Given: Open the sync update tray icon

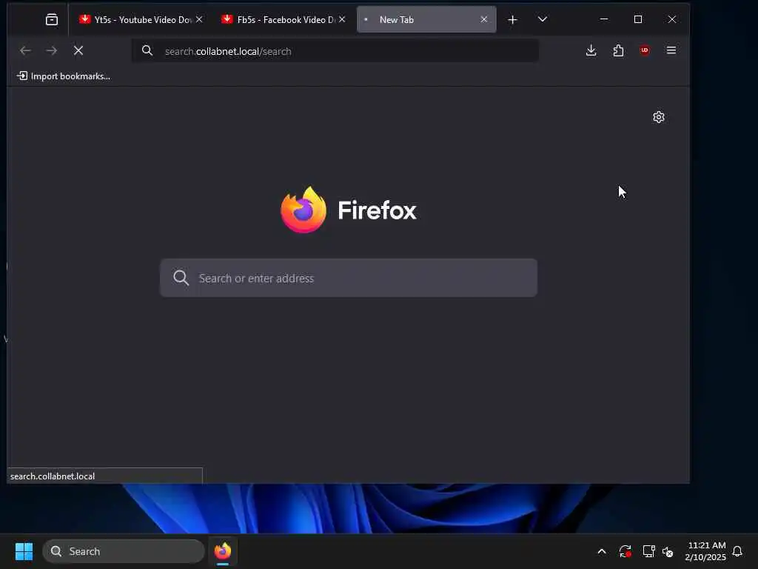Looking at the screenshot, I should (x=625, y=551).
